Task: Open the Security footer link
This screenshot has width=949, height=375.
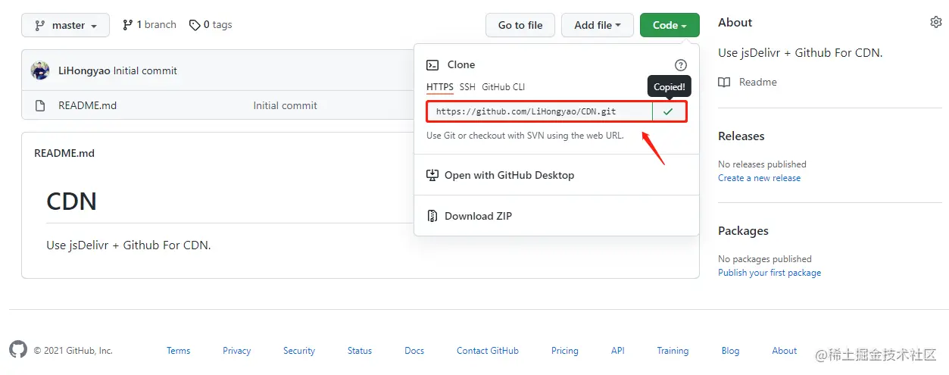Action: pyautogui.click(x=299, y=351)
